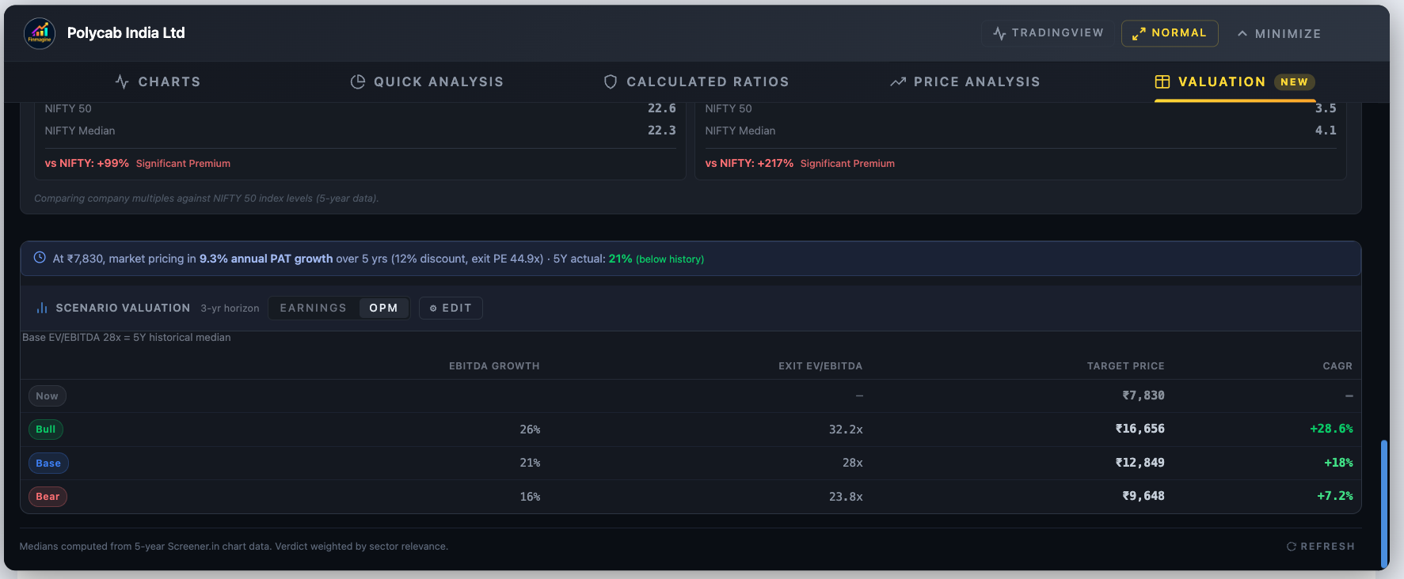Screen dimensions: 1404x579
Task: Click Bull exit multiple 32.2x
Action: point(846,430)
